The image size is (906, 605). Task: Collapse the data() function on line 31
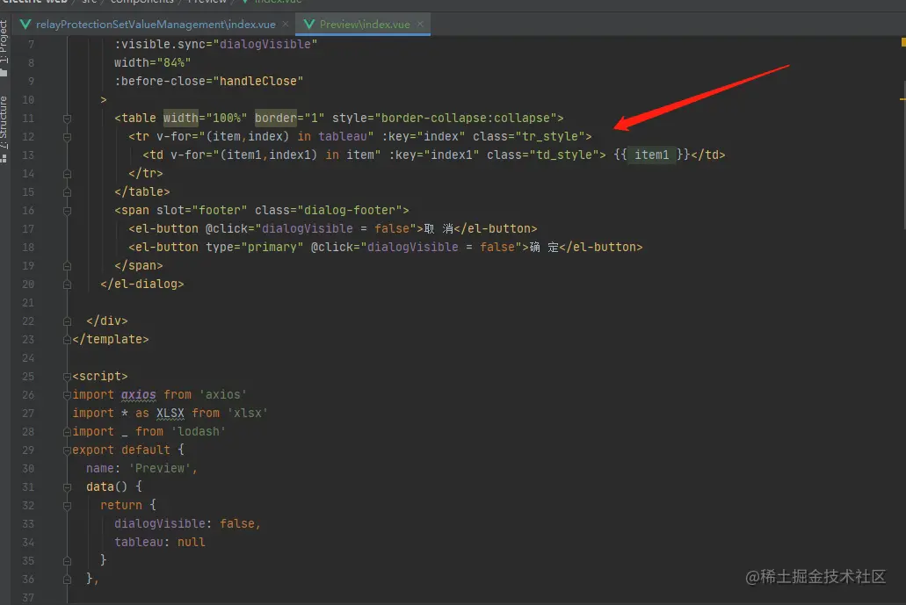pyautogui.click(x=67, y=487)
